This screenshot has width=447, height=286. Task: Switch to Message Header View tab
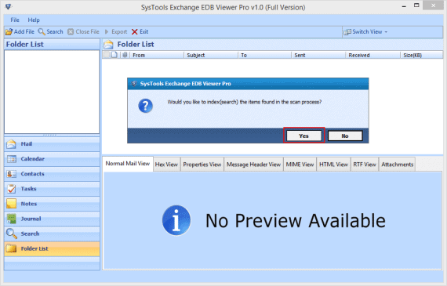pyautogui.click(x=254, y=165)
